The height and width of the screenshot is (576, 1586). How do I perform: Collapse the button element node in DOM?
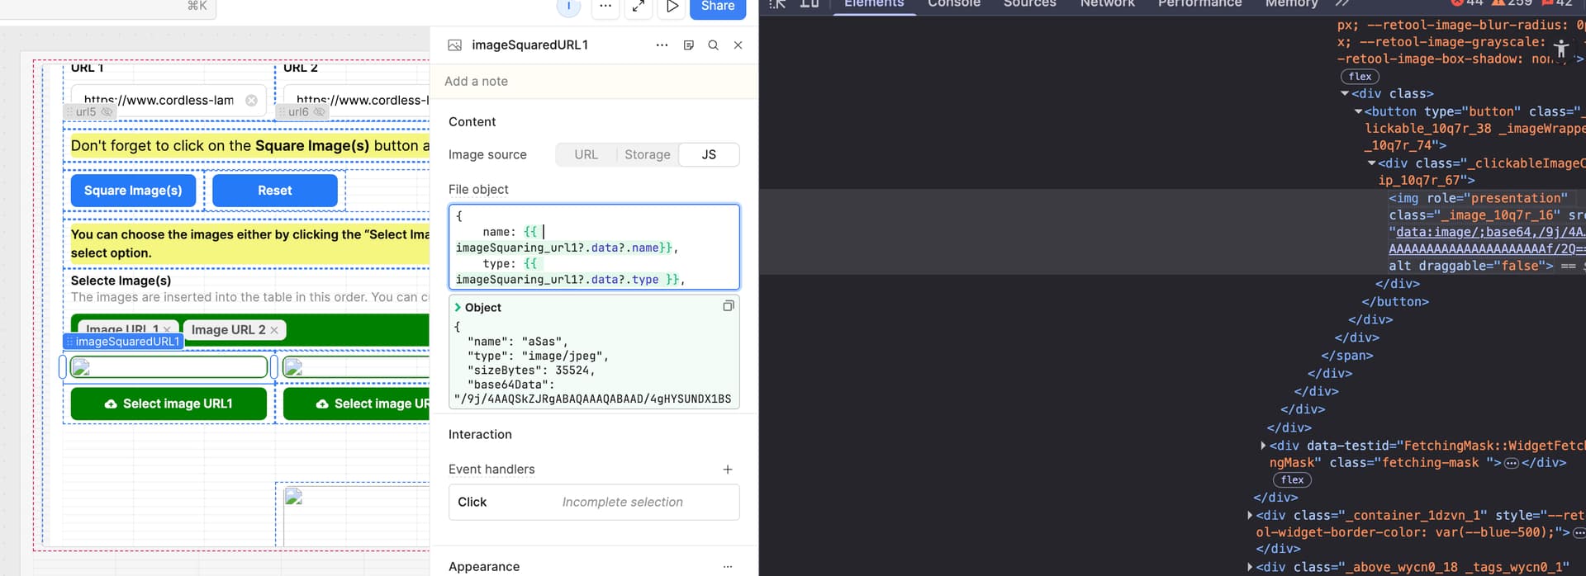1358,111
